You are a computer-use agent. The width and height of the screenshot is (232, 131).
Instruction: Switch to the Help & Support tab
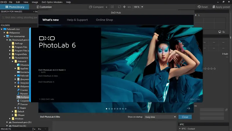pyautogui.click(x=77, y=20)
